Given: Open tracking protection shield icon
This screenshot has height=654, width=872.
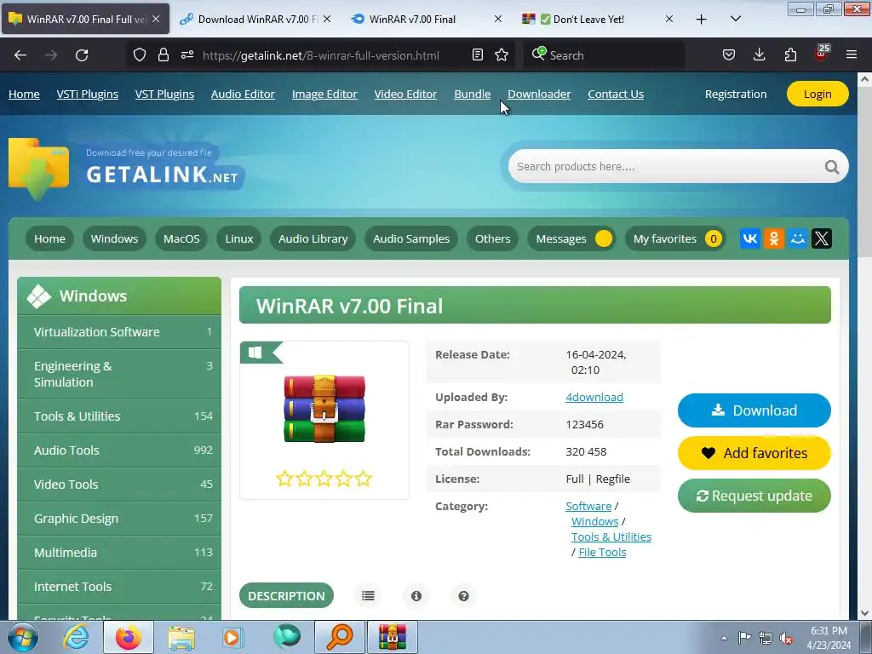Looking at the screenshot, I should [140, 55].
